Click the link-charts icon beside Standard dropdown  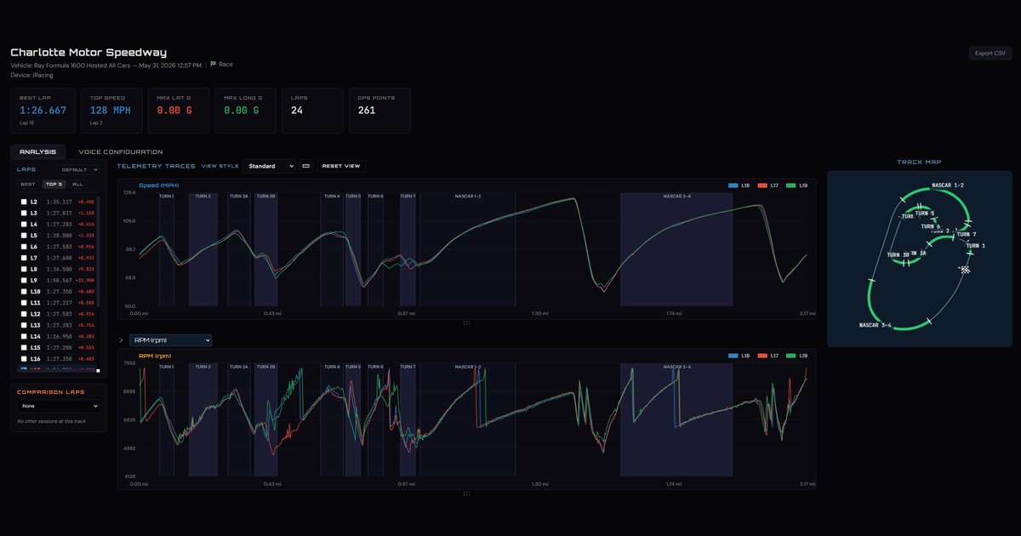click(306, 166)
